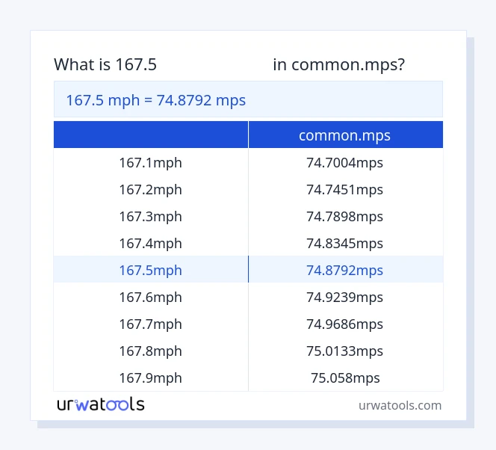Image resolution: width=496 pixels, height=450 pixels.
Task: Select the 167.6mph cell
Action: tap(150, 297)
